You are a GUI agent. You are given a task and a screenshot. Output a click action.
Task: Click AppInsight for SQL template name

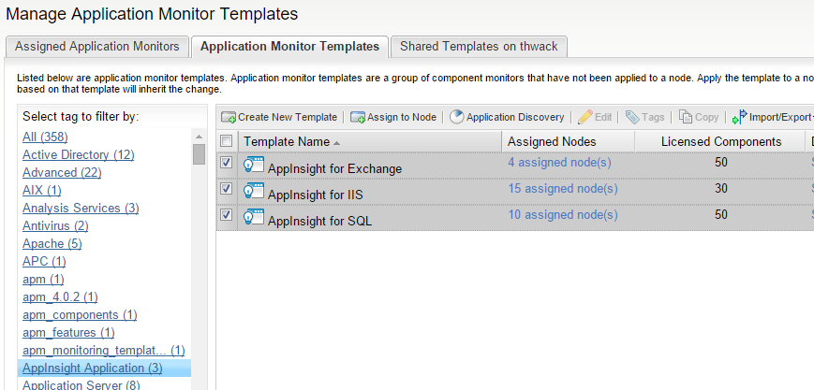(x=319, y=221)
